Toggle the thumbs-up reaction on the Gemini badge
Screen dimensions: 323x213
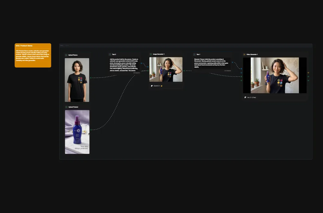161,86
